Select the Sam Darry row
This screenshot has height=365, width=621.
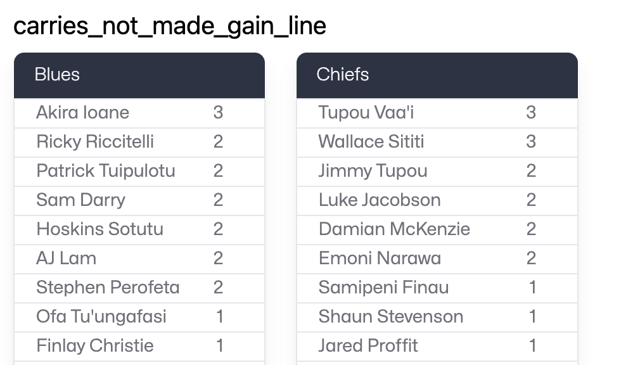[x=139, y=200]
